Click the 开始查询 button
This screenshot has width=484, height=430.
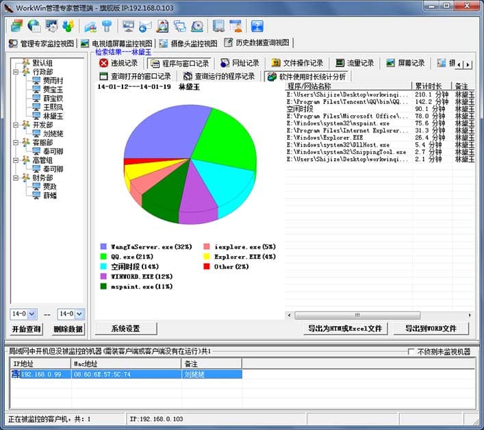[27, 329]
